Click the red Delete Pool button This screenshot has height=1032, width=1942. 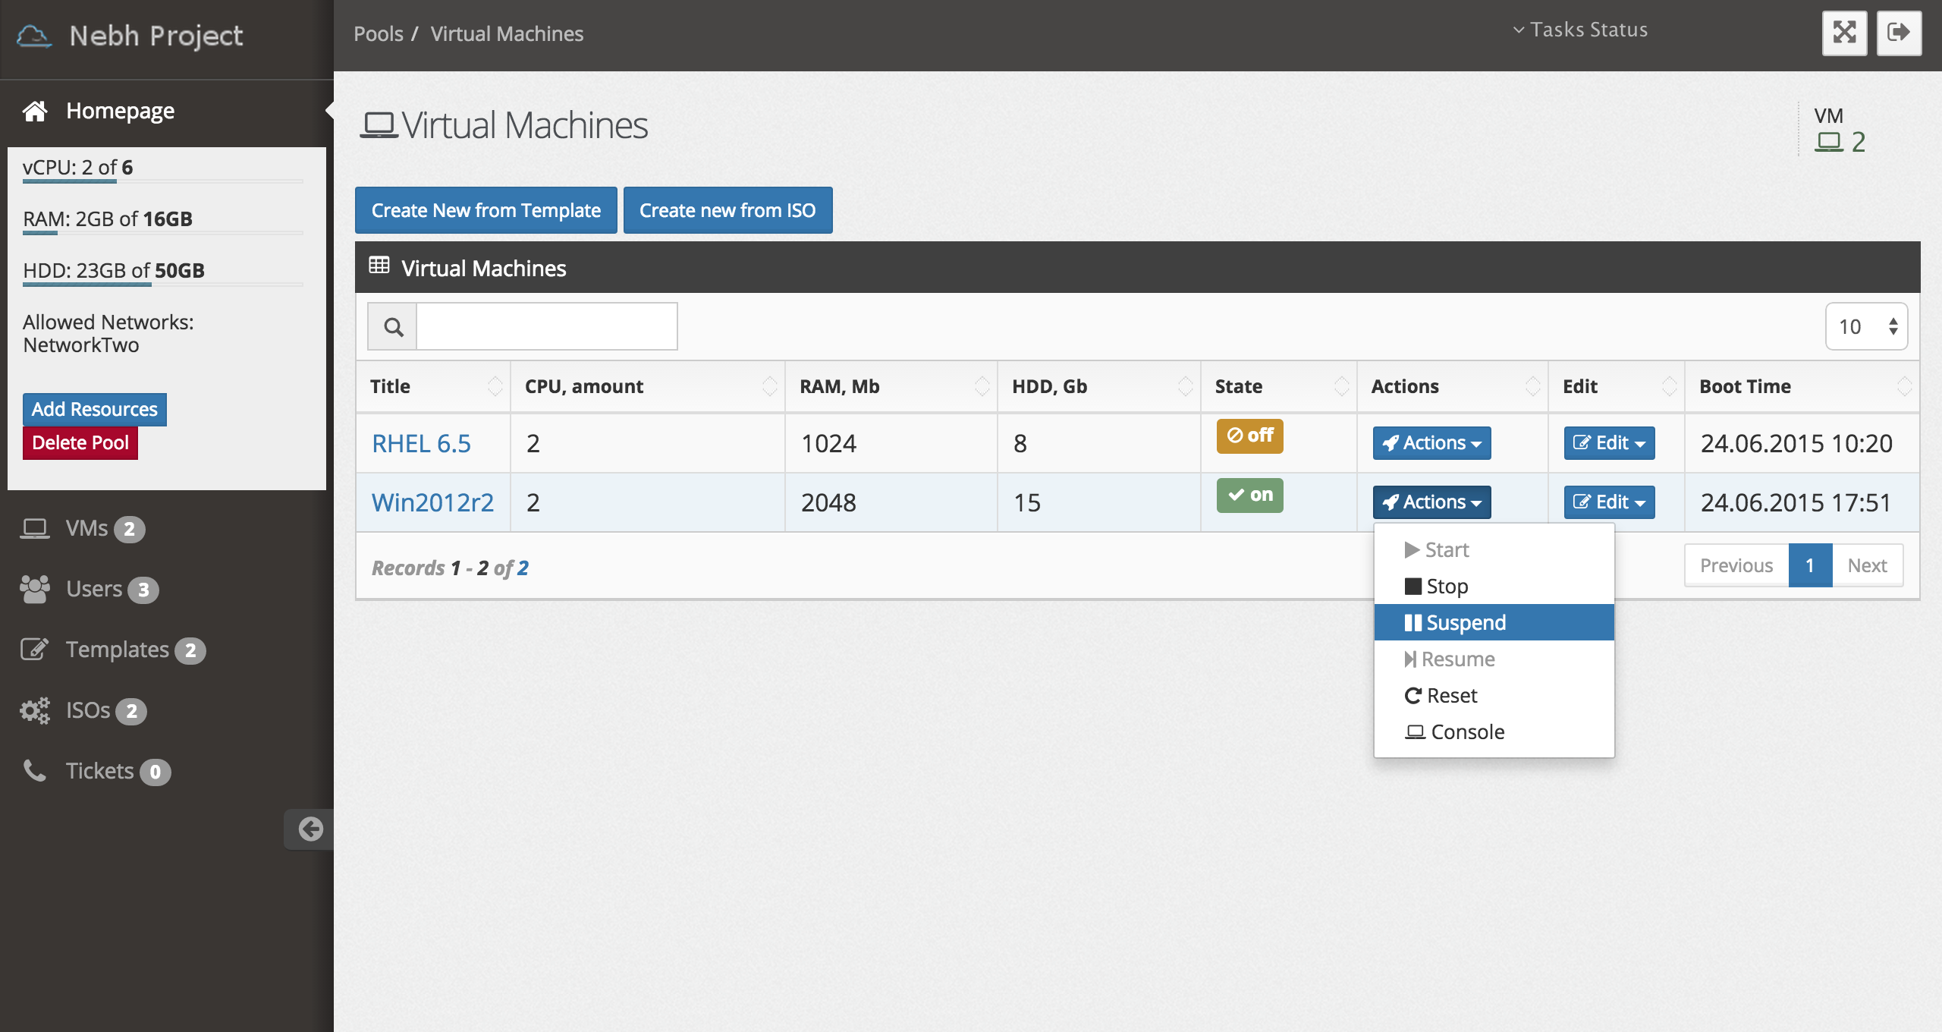point(80,443)
